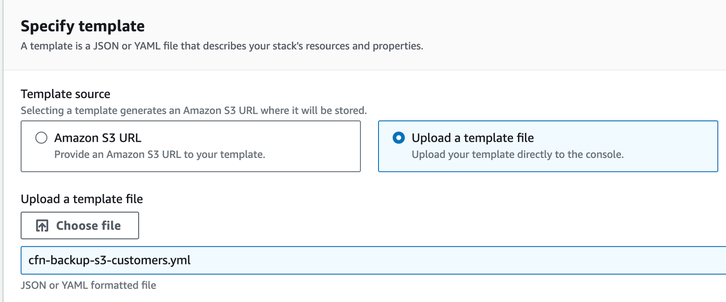Click "Provide an Amazon S3 URL to your template" text
726x302 pixels.
pos(160,154)
